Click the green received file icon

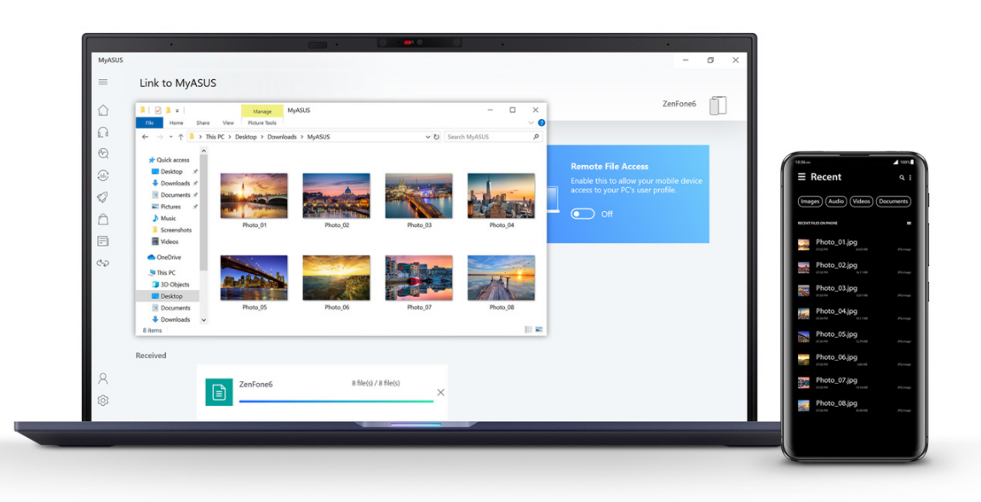(x=219, y=392)
